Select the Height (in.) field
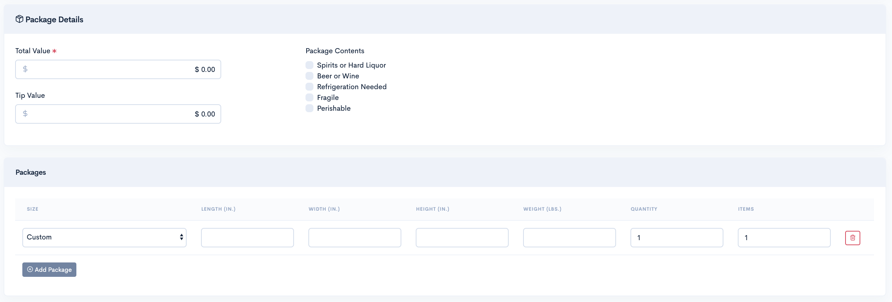Viewport: 892px width, 302px height. tap(462, 238)
